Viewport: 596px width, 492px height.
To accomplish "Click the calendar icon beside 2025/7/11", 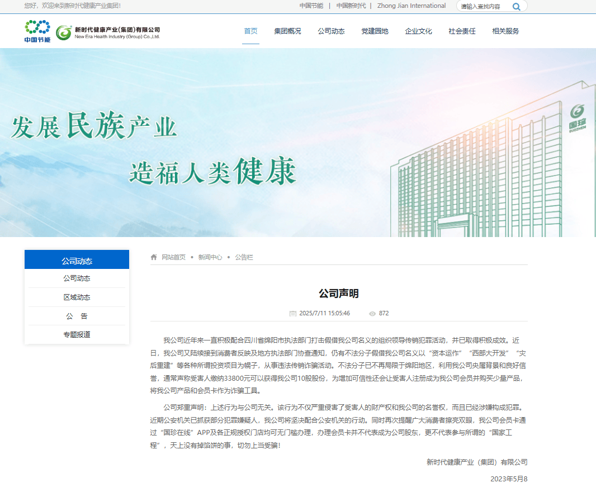I will point(292,313).
